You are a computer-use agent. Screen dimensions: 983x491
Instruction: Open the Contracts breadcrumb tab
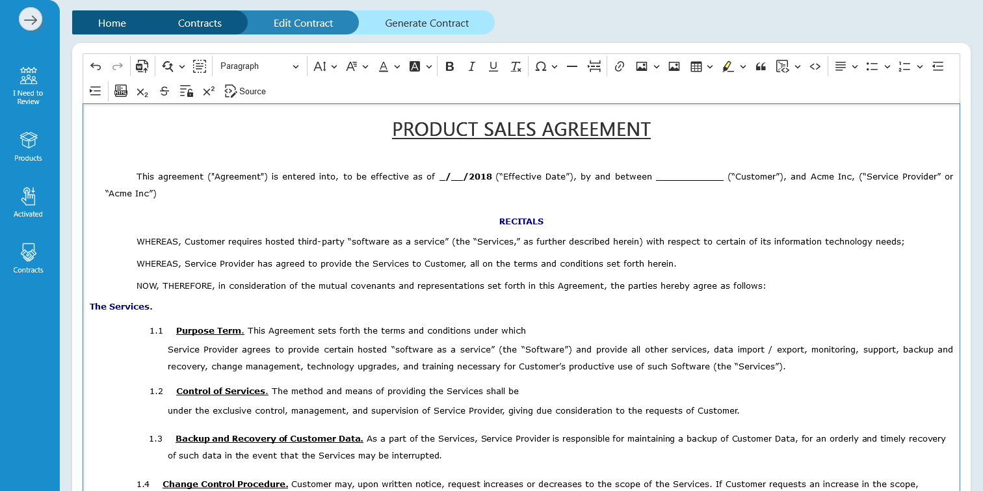pyautogui.click(x=200, y=23)
